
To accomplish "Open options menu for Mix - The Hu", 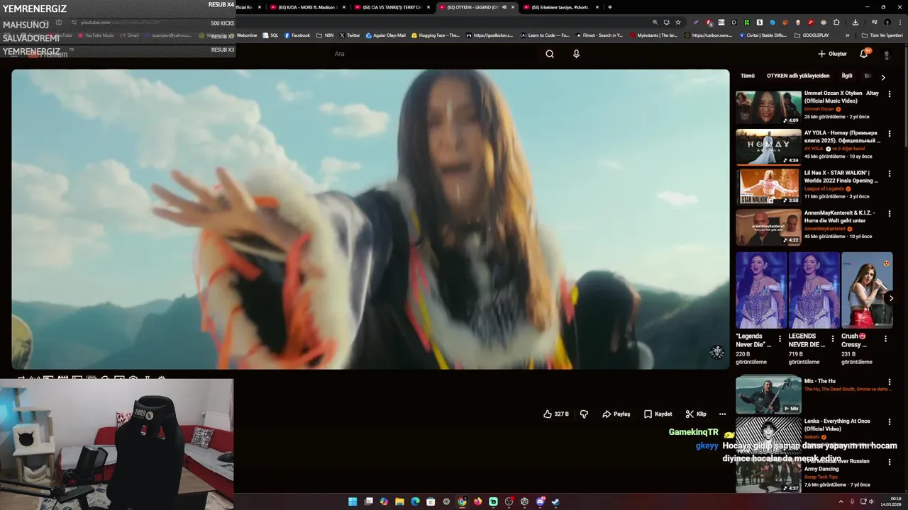I will point(890,382).
